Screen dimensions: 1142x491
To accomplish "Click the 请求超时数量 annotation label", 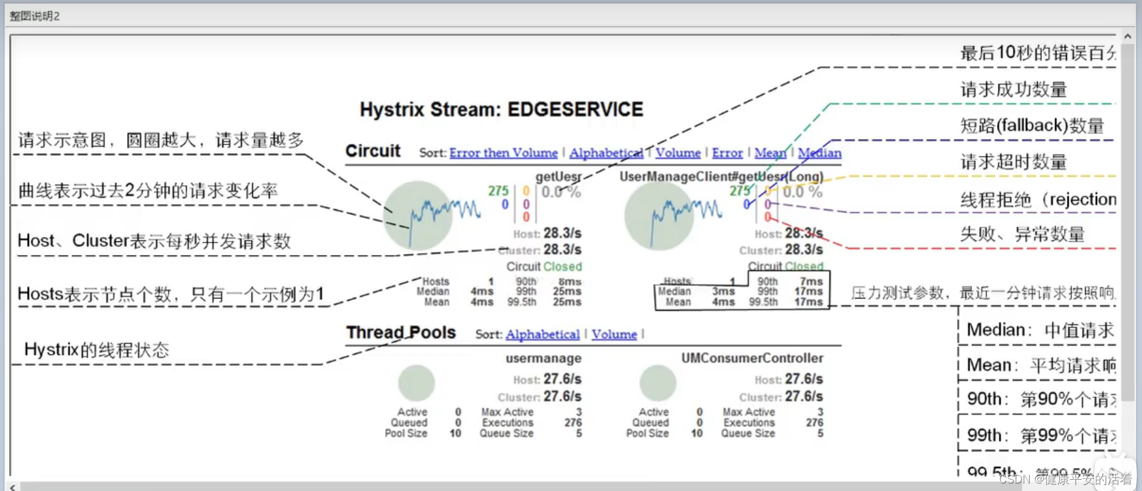I will point(1014,162).
